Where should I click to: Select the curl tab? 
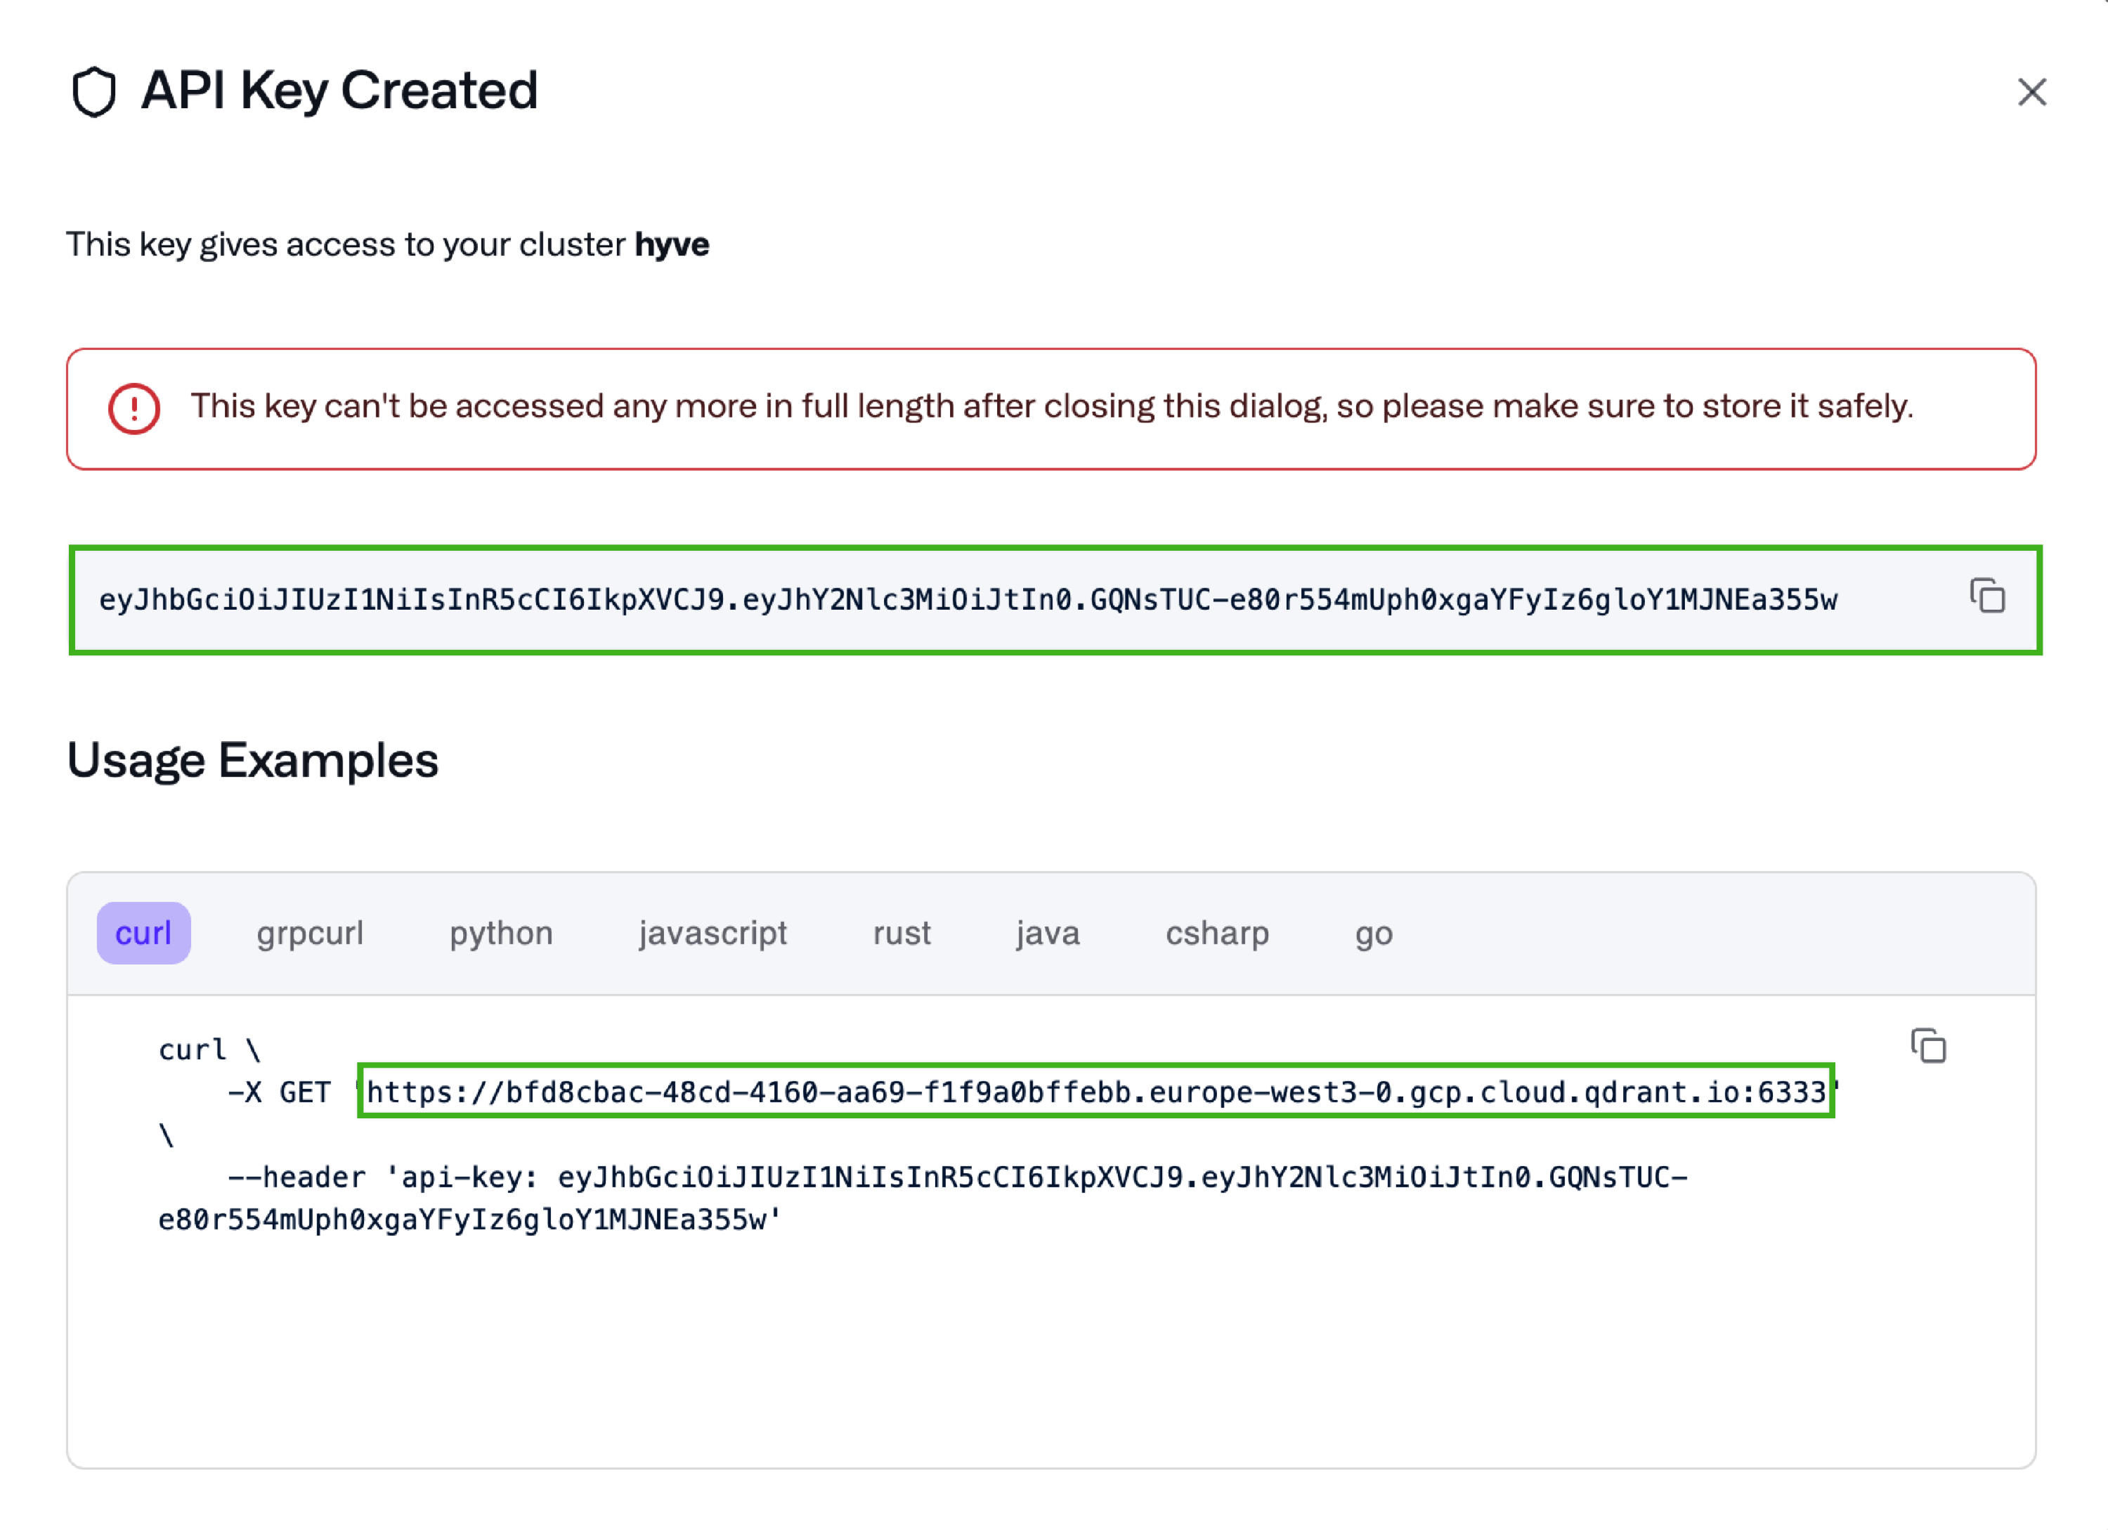(143, 933)
